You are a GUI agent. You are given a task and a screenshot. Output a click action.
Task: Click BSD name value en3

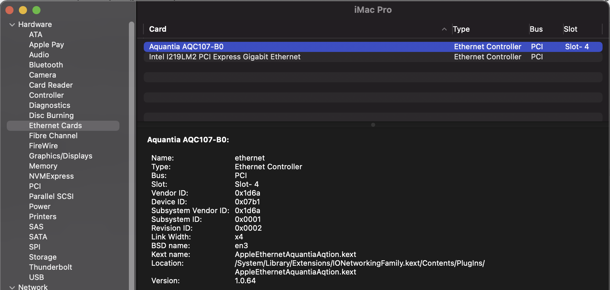click(x=241, y=246)
